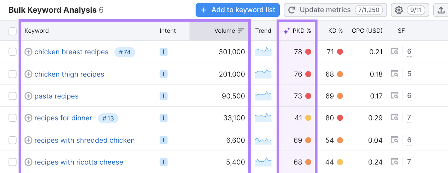Click Add to keyword list button
Viewport: 448px width, 173px height.
click(237, 10)
